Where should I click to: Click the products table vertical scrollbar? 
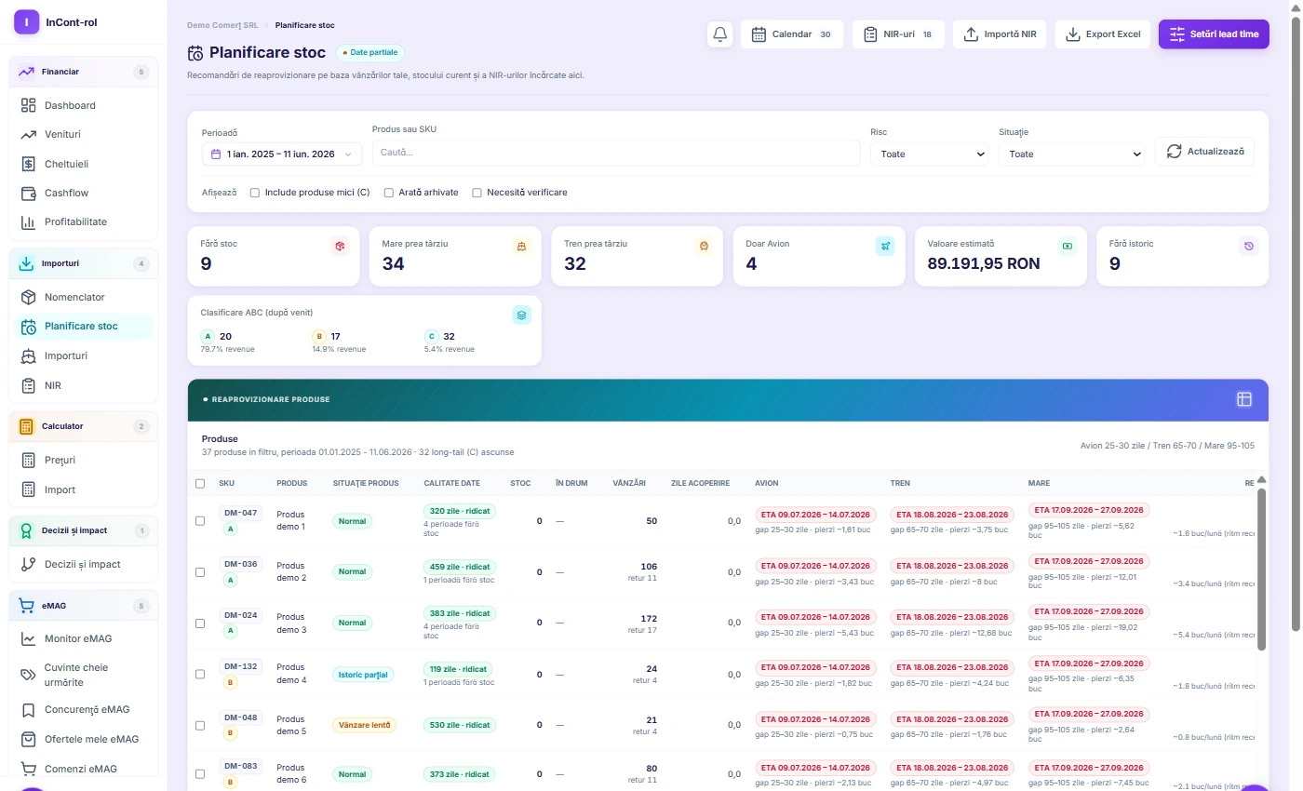[1262, 570]
